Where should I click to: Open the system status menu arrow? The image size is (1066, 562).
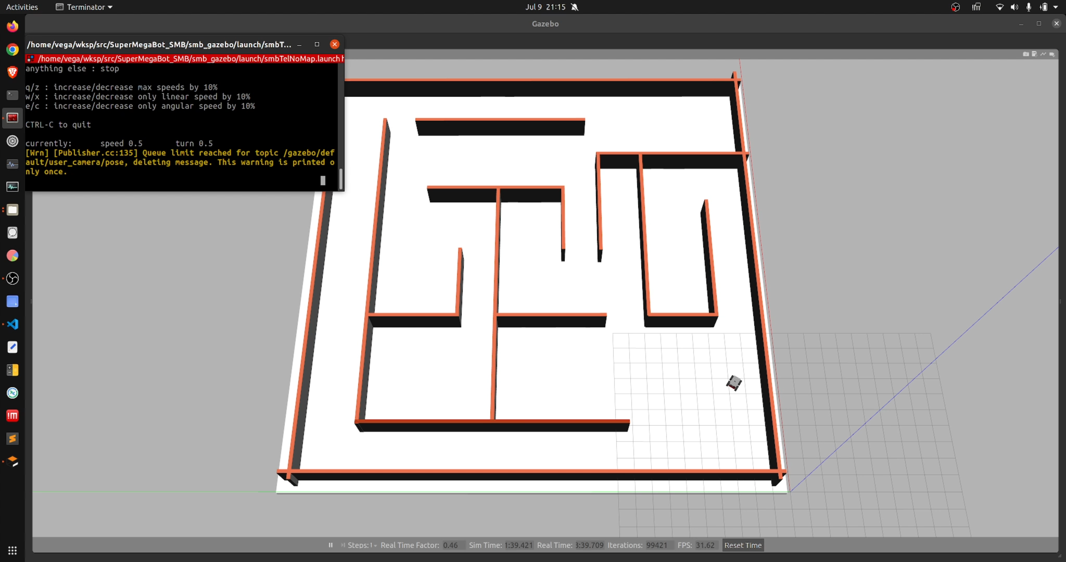pyautogui.click(x=1056, y=7)
